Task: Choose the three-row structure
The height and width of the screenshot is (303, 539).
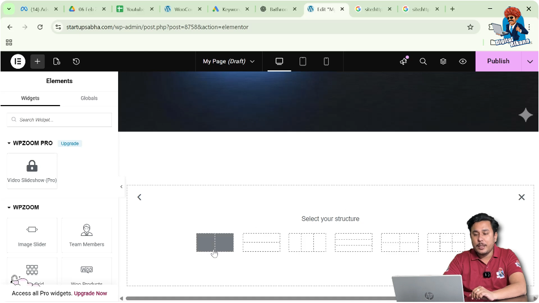Action: (x=354, y=243)
